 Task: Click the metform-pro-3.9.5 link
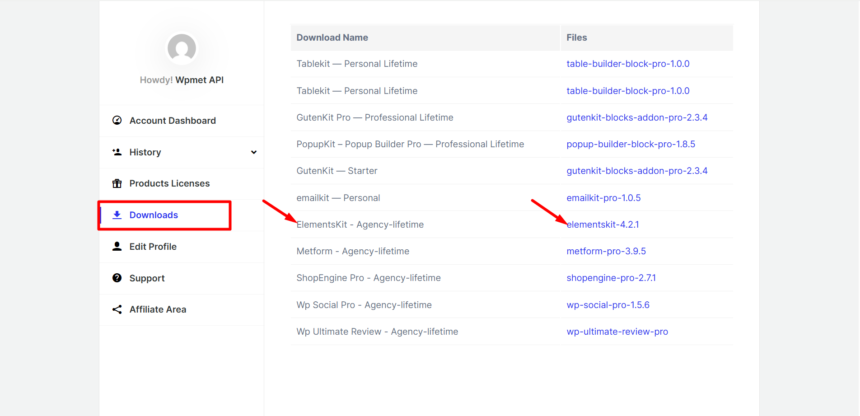(606, 251)
